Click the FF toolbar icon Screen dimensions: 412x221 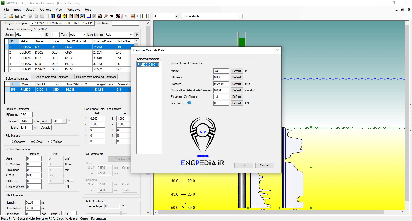[x=139, y=16]
